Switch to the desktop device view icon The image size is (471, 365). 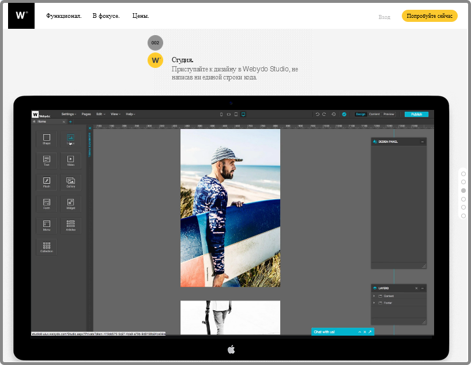[x=243, y=114]
